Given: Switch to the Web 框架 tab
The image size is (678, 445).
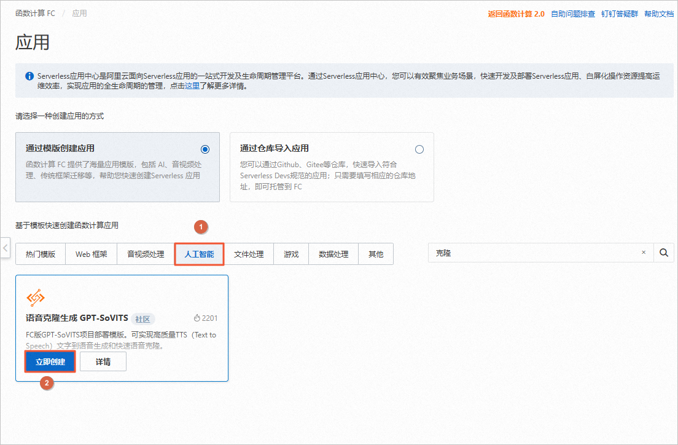Looking at the screenshot, I should [92, 254].
